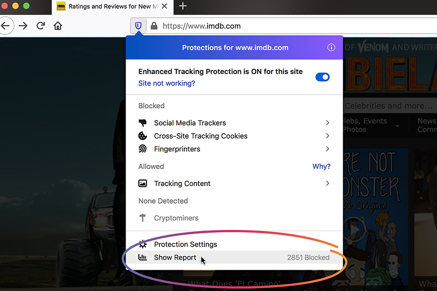The width and height of the screenshot is (437, 291).
Task: Turn off Enhanced Tracking Protection toggle
Action: 322,77
